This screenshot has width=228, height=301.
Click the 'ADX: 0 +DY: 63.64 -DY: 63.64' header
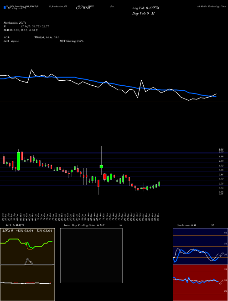tap(27, 230)
